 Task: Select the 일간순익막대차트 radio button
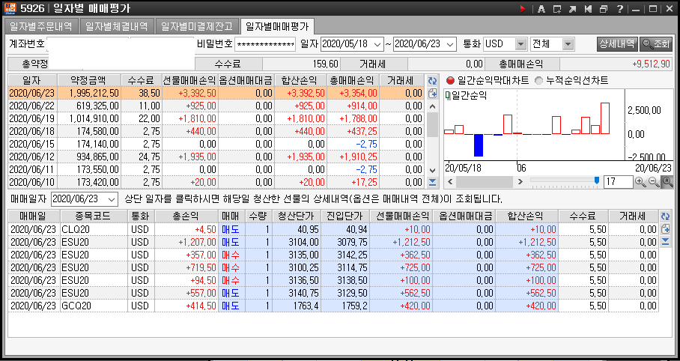click(450, 80)
